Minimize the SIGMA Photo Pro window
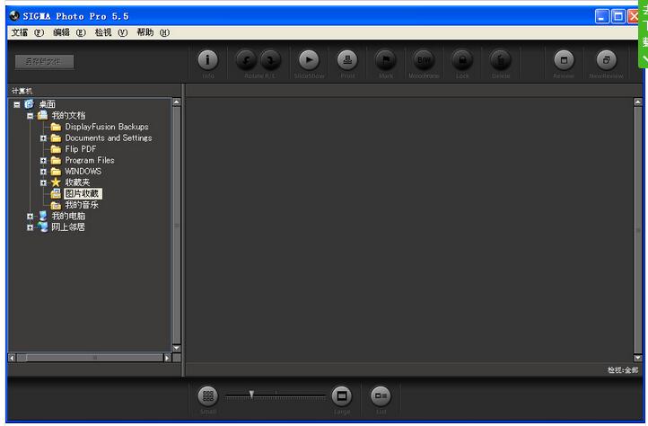Image resolution: width=648 pixels, height=426 pixels. point(601,16)
